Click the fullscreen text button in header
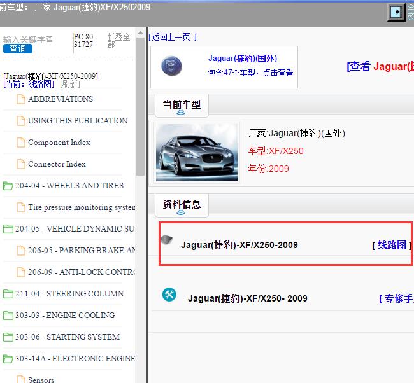The width and height of the screenshot is (414, 383). [411, 12]
